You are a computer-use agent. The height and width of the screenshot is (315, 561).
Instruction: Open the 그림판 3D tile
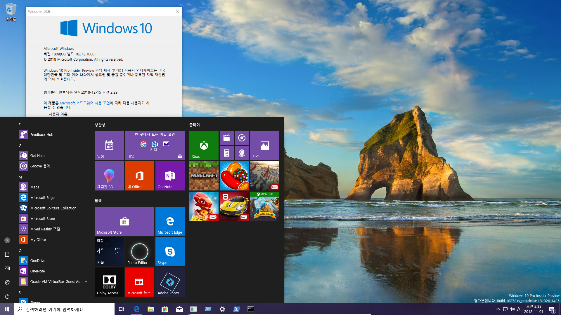pos(109,176)
